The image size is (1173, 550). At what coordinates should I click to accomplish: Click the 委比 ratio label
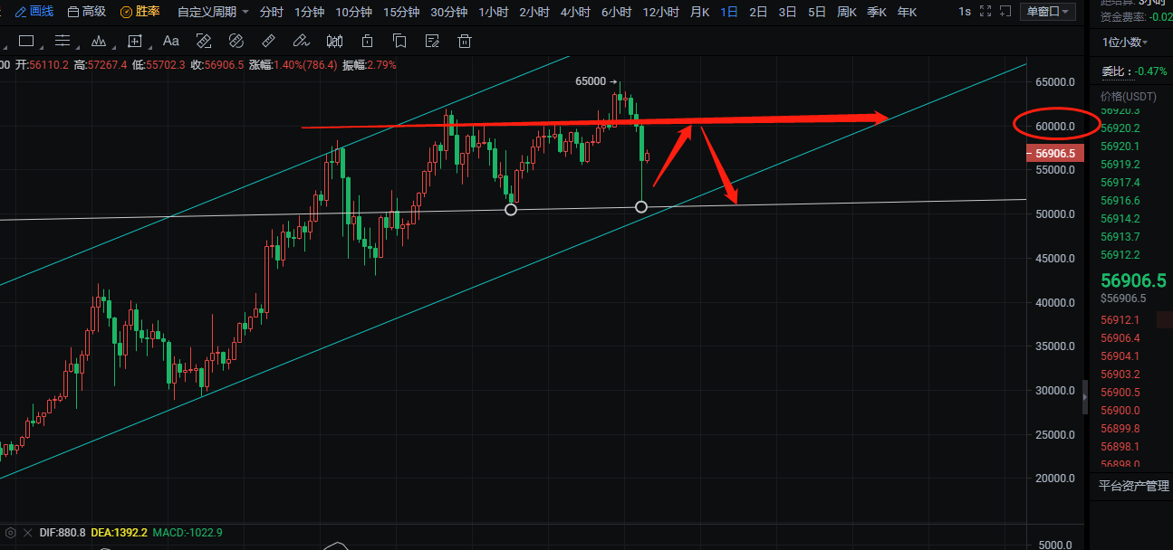click(x=1115, y=71)
